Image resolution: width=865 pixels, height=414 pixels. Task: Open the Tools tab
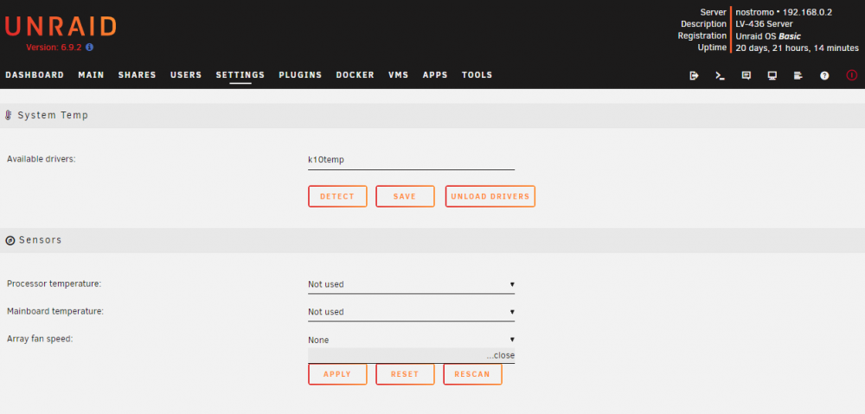pos(477,75)
